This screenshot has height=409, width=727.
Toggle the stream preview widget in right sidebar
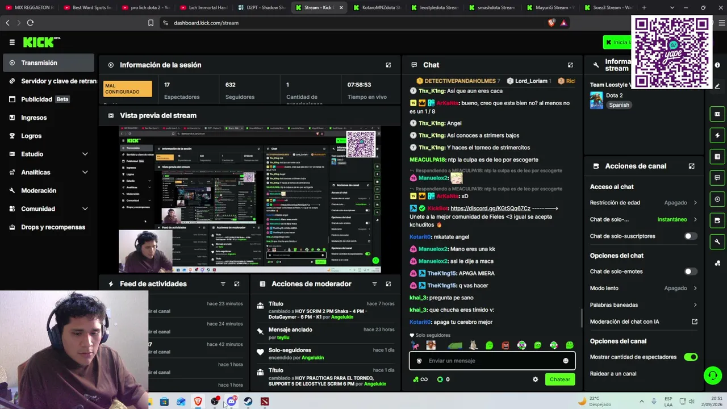(717, 114)
